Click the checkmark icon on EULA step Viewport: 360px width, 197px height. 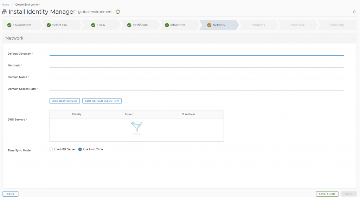tap(93, 25)
